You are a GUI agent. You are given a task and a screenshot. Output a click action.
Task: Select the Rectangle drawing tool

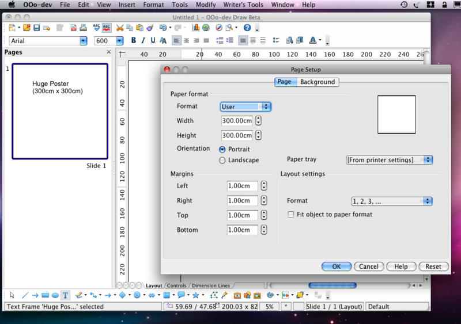(x=46, y=295)
